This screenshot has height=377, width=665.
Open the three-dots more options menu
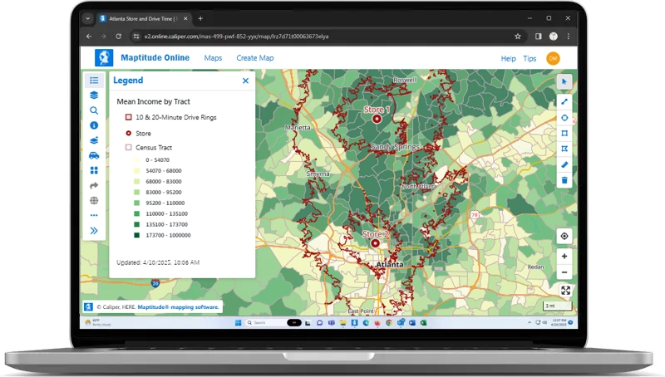[94, 215]
